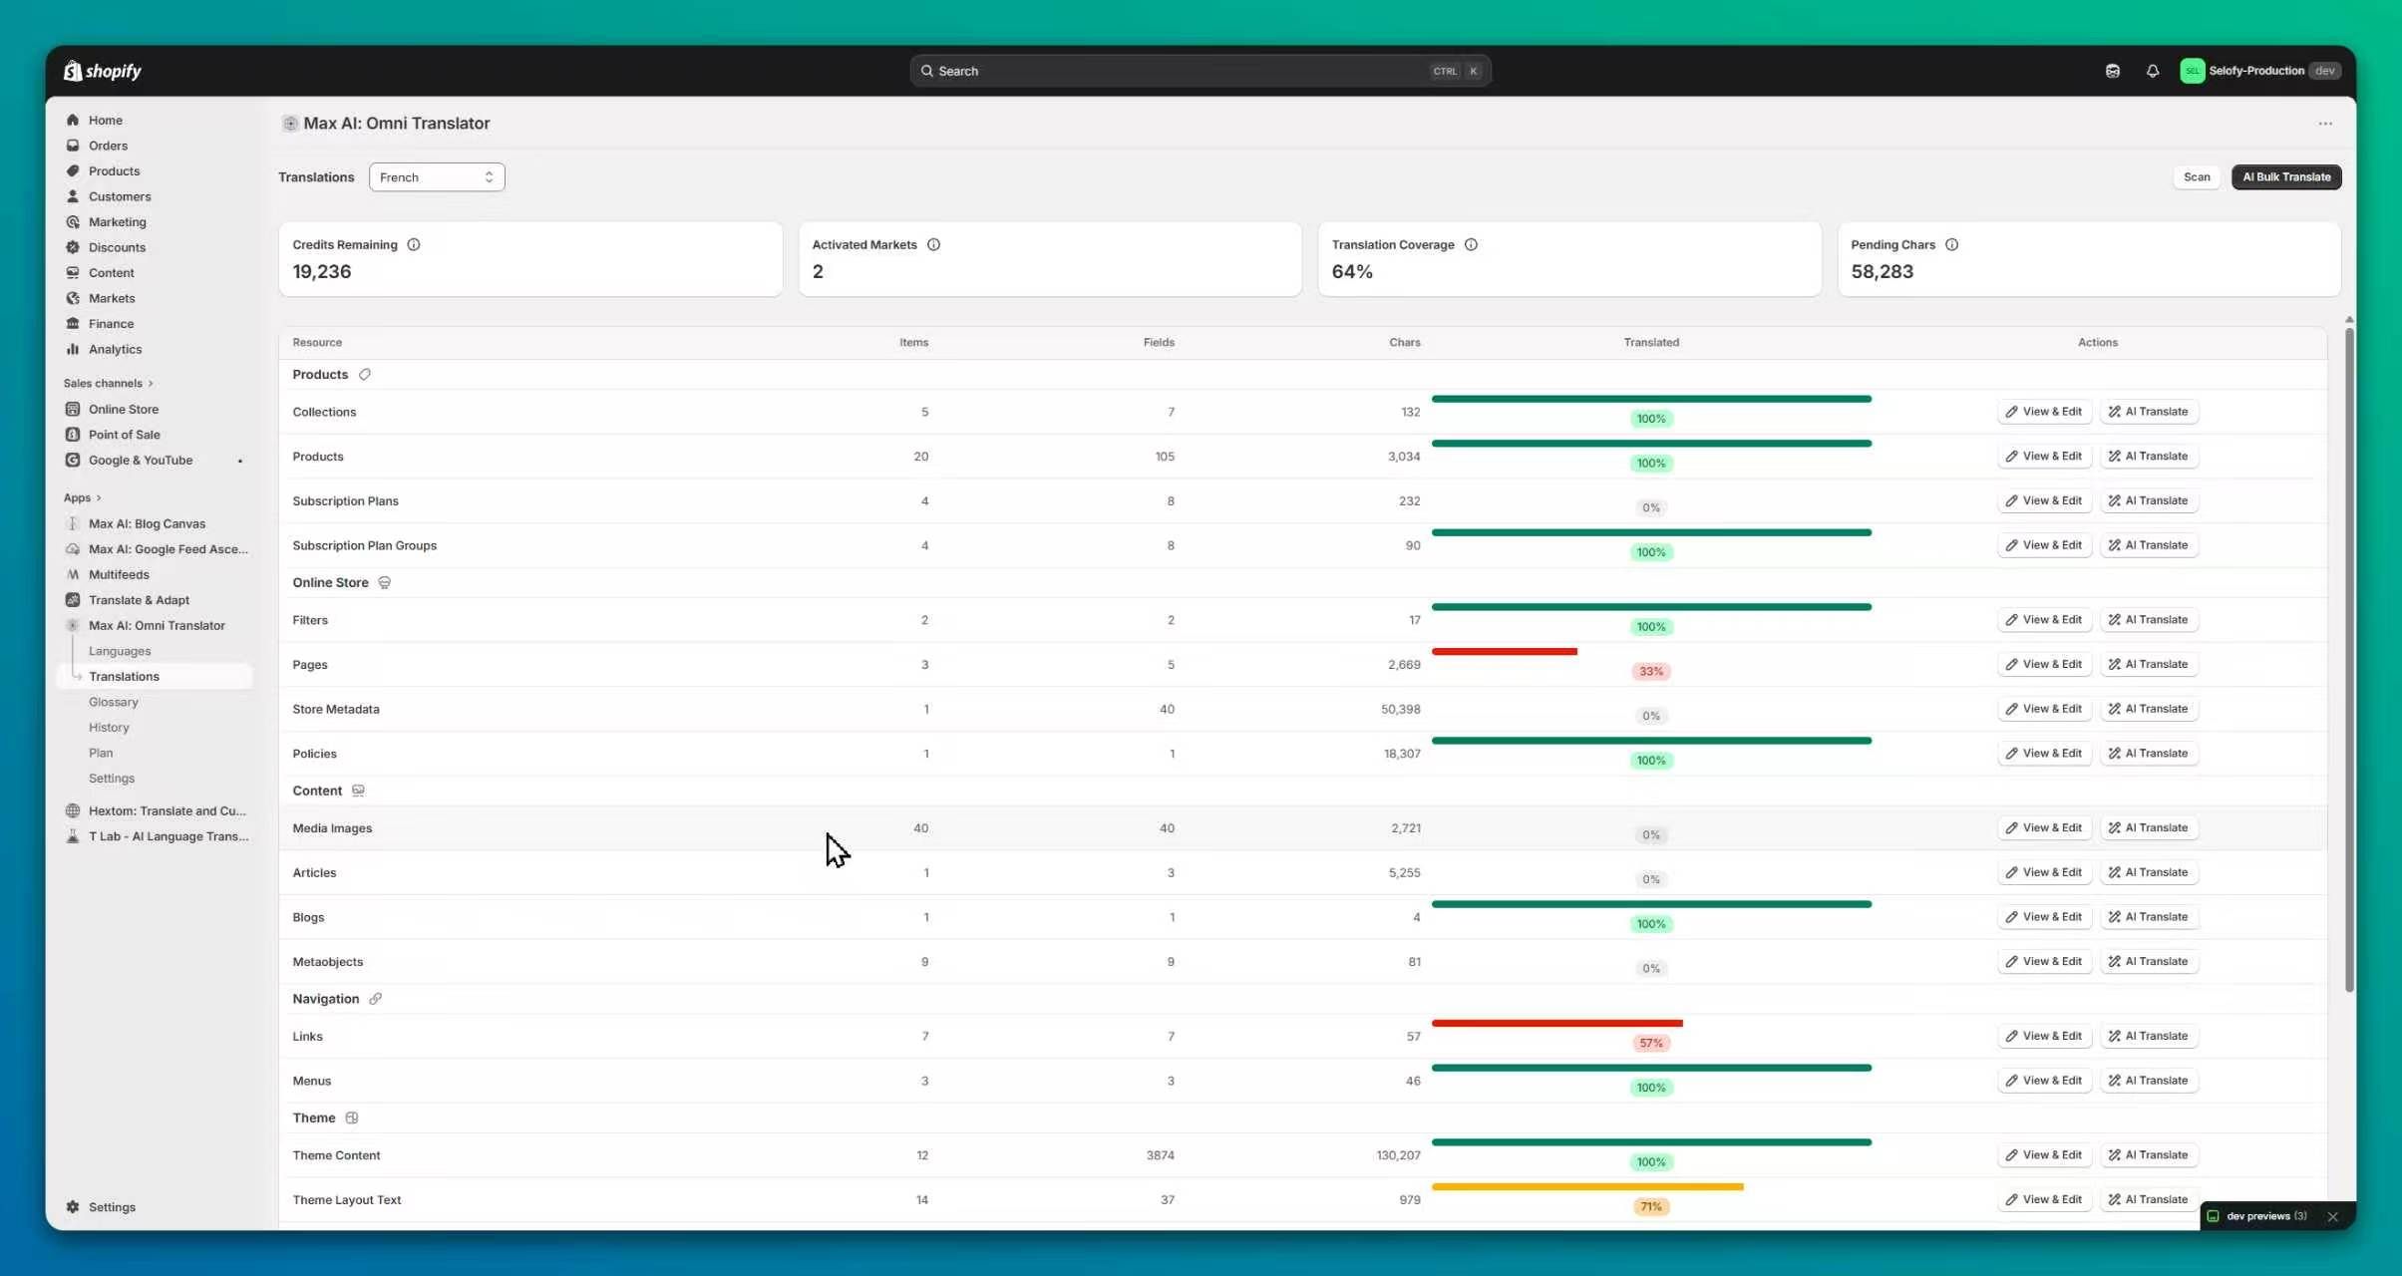Expand the Sales channels section
The width and height of the screenshot is (2402, 1276).
pyautogui.click(x=151, y=384)
